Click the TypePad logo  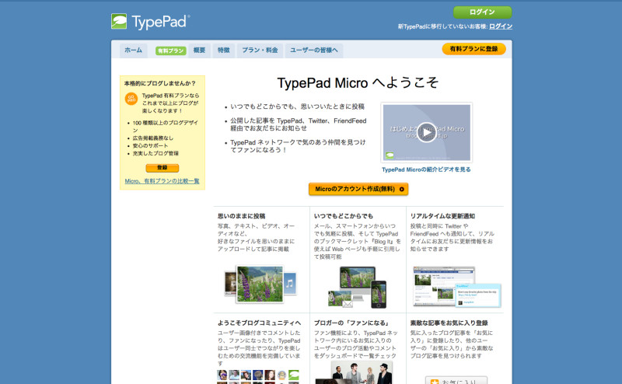(x=150, y=22)
